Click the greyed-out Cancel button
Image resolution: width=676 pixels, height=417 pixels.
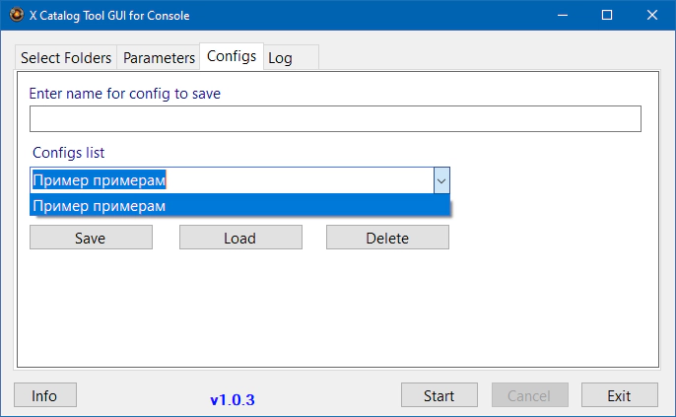529,395
